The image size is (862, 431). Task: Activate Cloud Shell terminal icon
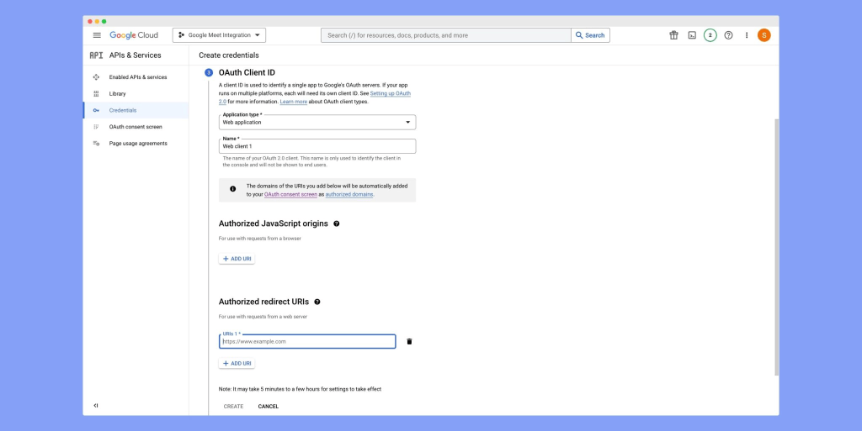coord(692,35)
